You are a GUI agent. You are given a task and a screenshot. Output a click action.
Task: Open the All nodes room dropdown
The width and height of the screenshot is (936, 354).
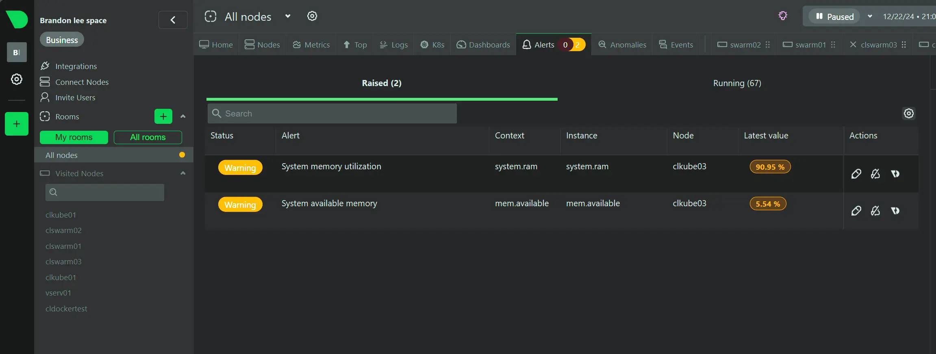coord(288,16)
